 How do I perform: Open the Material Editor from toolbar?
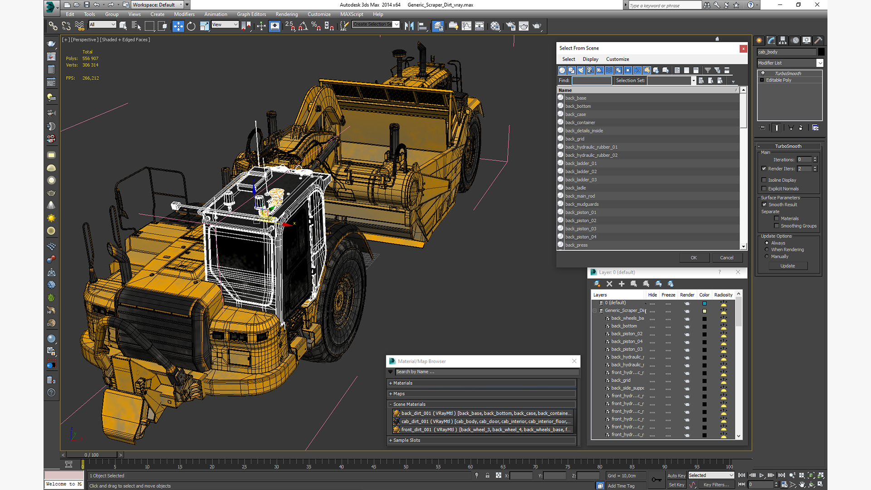[495, 26]
